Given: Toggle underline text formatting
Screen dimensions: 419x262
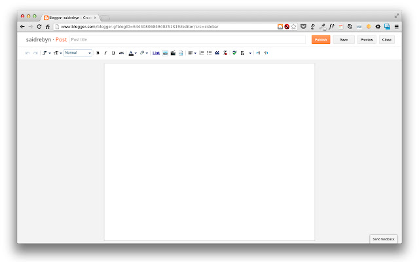Looking at the screenshot, I should (x=113, y=52).
